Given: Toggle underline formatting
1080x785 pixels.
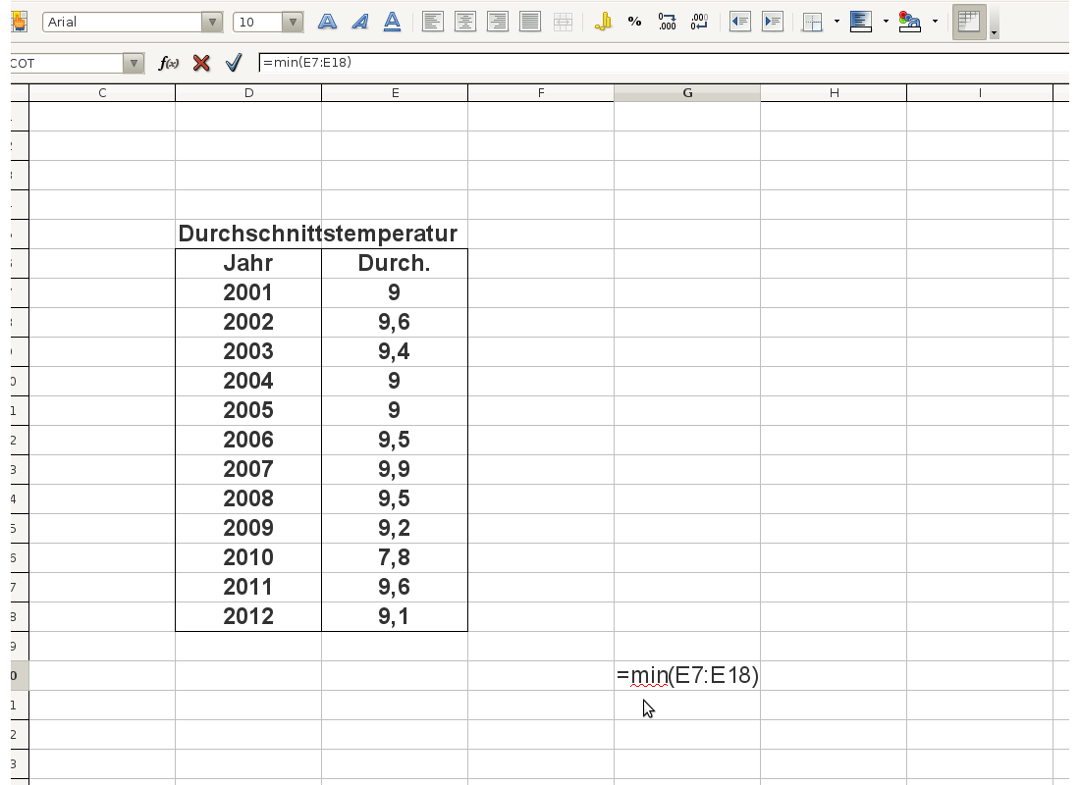Looking at the screenshot, I should coord(392,22).
